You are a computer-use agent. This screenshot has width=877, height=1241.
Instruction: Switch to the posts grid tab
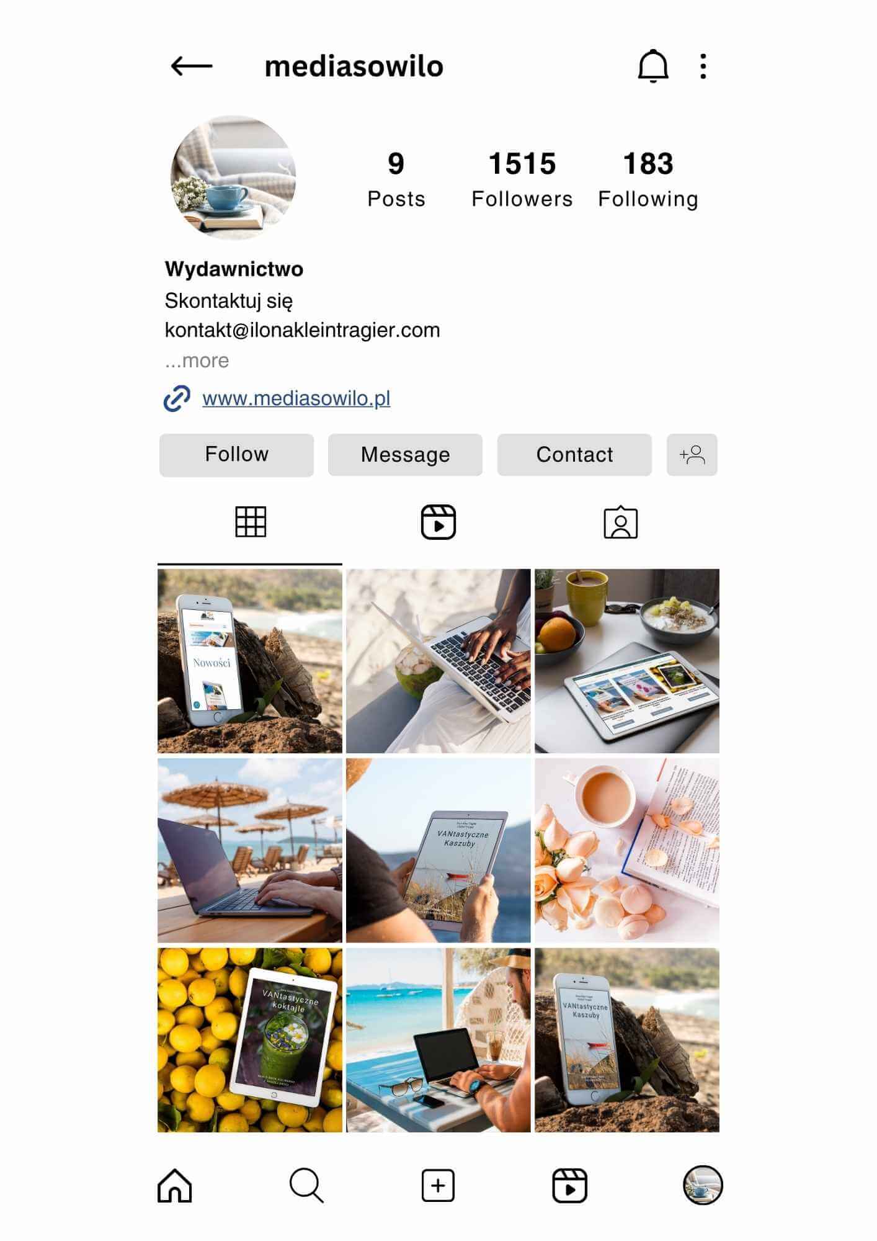point(251,522)
